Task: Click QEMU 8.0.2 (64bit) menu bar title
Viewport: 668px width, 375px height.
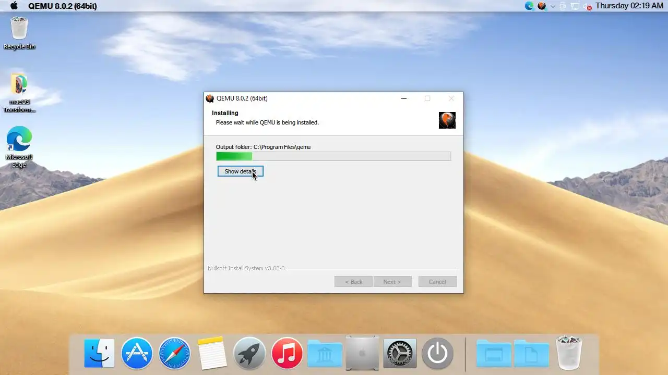Action: coord(63,6)
